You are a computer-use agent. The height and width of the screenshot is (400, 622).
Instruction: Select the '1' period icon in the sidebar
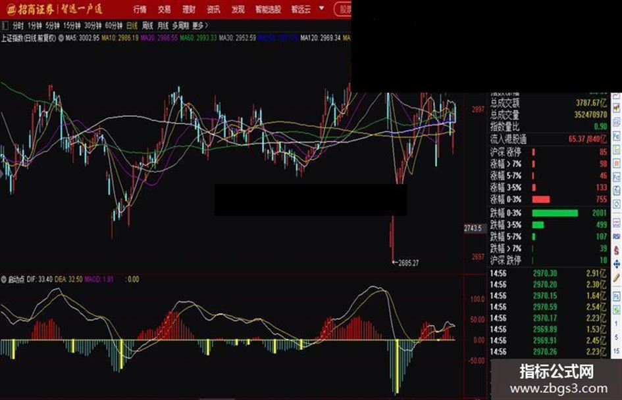[x=617, y=322]
